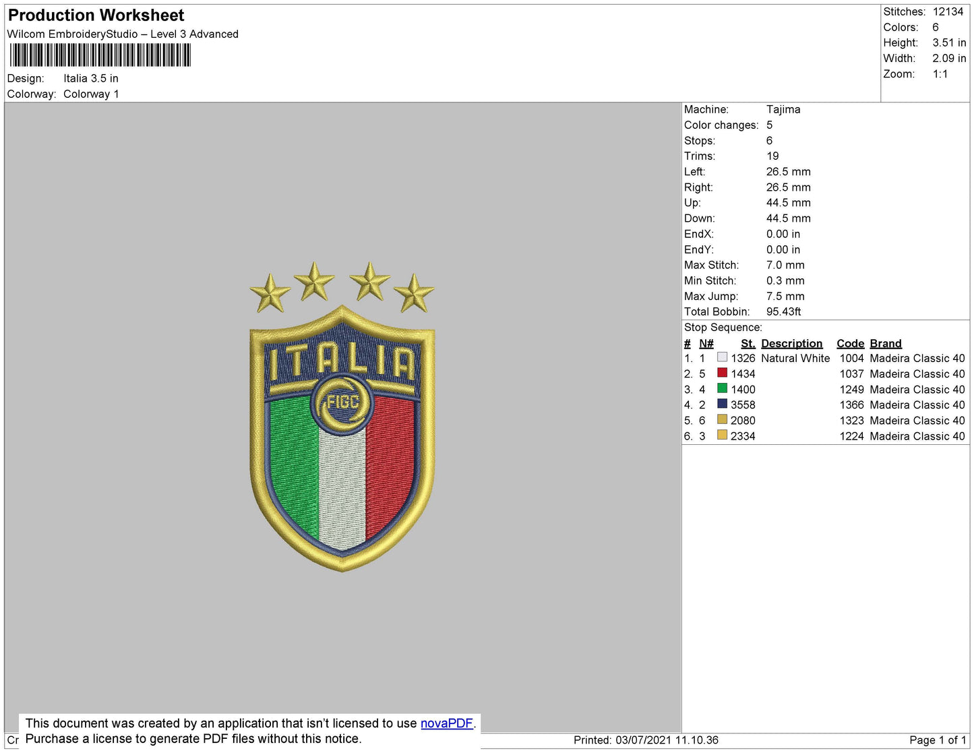Click the width value 2.09 in
The width and height of the screenshot is (974, 753).
point(949,58)
